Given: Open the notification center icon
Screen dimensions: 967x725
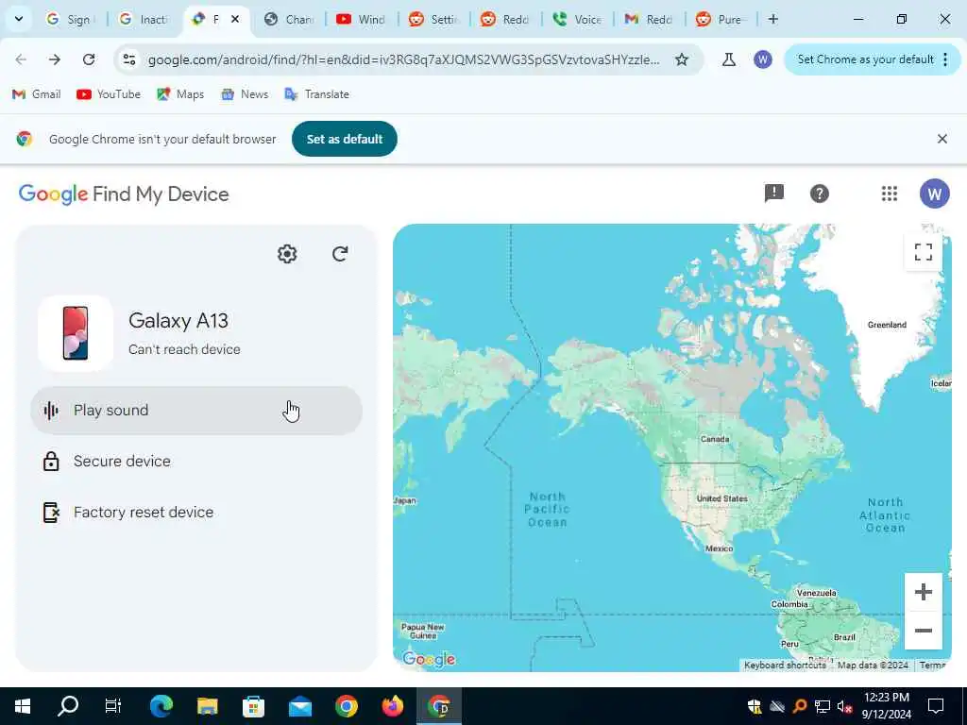Looking at the screenshot, I should pos(936,706).
